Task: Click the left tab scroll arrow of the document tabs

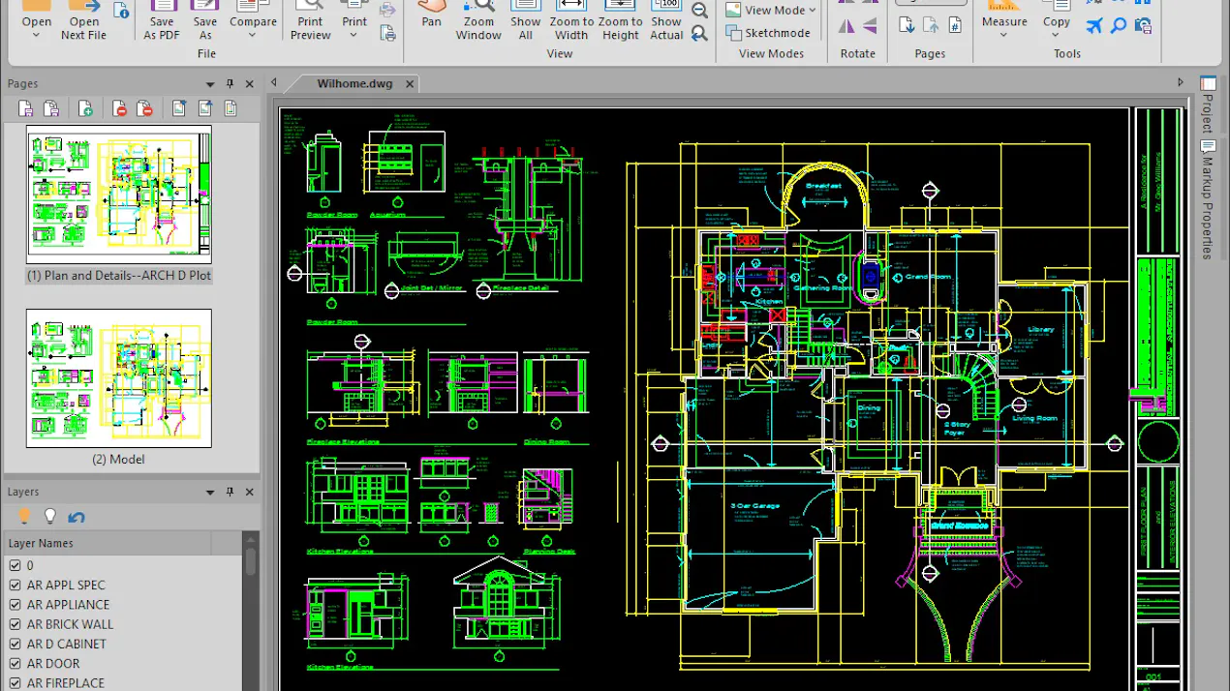Action: coord(274,83)
